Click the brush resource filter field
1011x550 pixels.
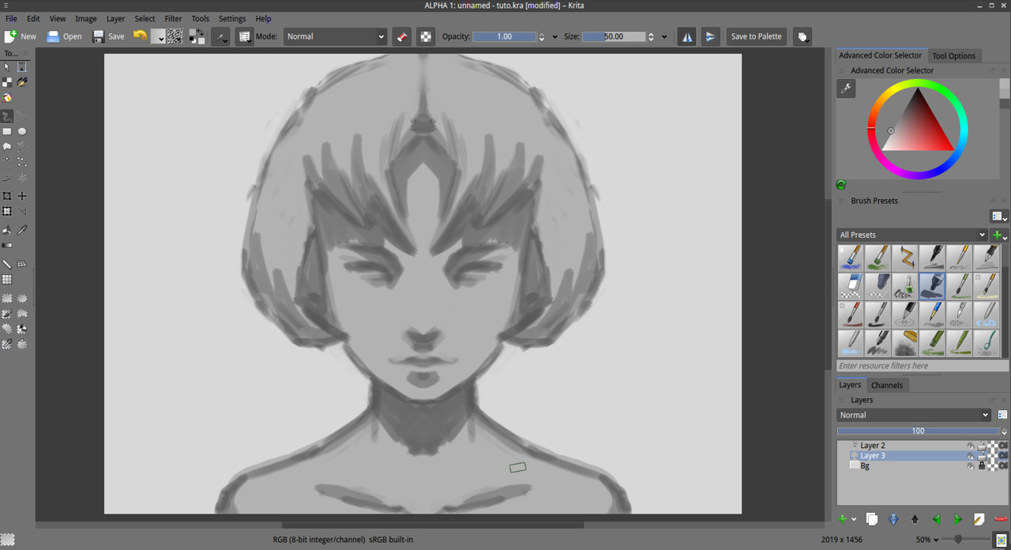click(916, 365)
